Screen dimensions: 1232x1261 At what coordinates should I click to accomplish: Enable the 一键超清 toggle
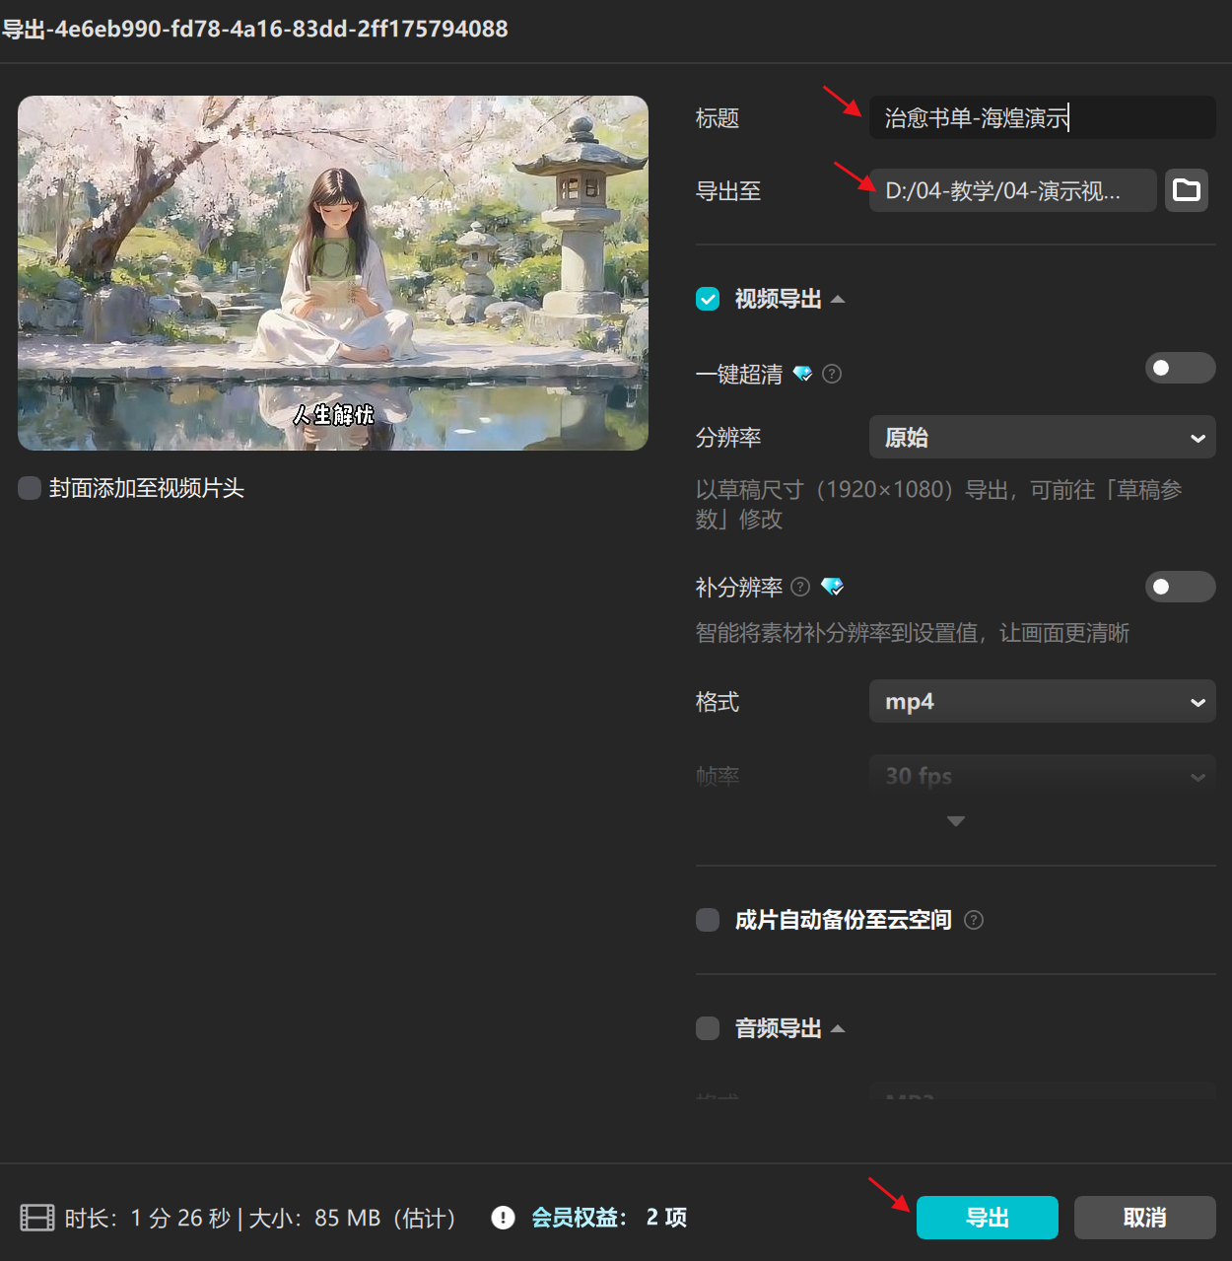pos(1180,368)
